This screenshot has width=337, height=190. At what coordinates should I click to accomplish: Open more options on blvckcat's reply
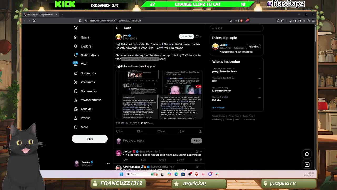pyautogui.click(x=201, y=151)
